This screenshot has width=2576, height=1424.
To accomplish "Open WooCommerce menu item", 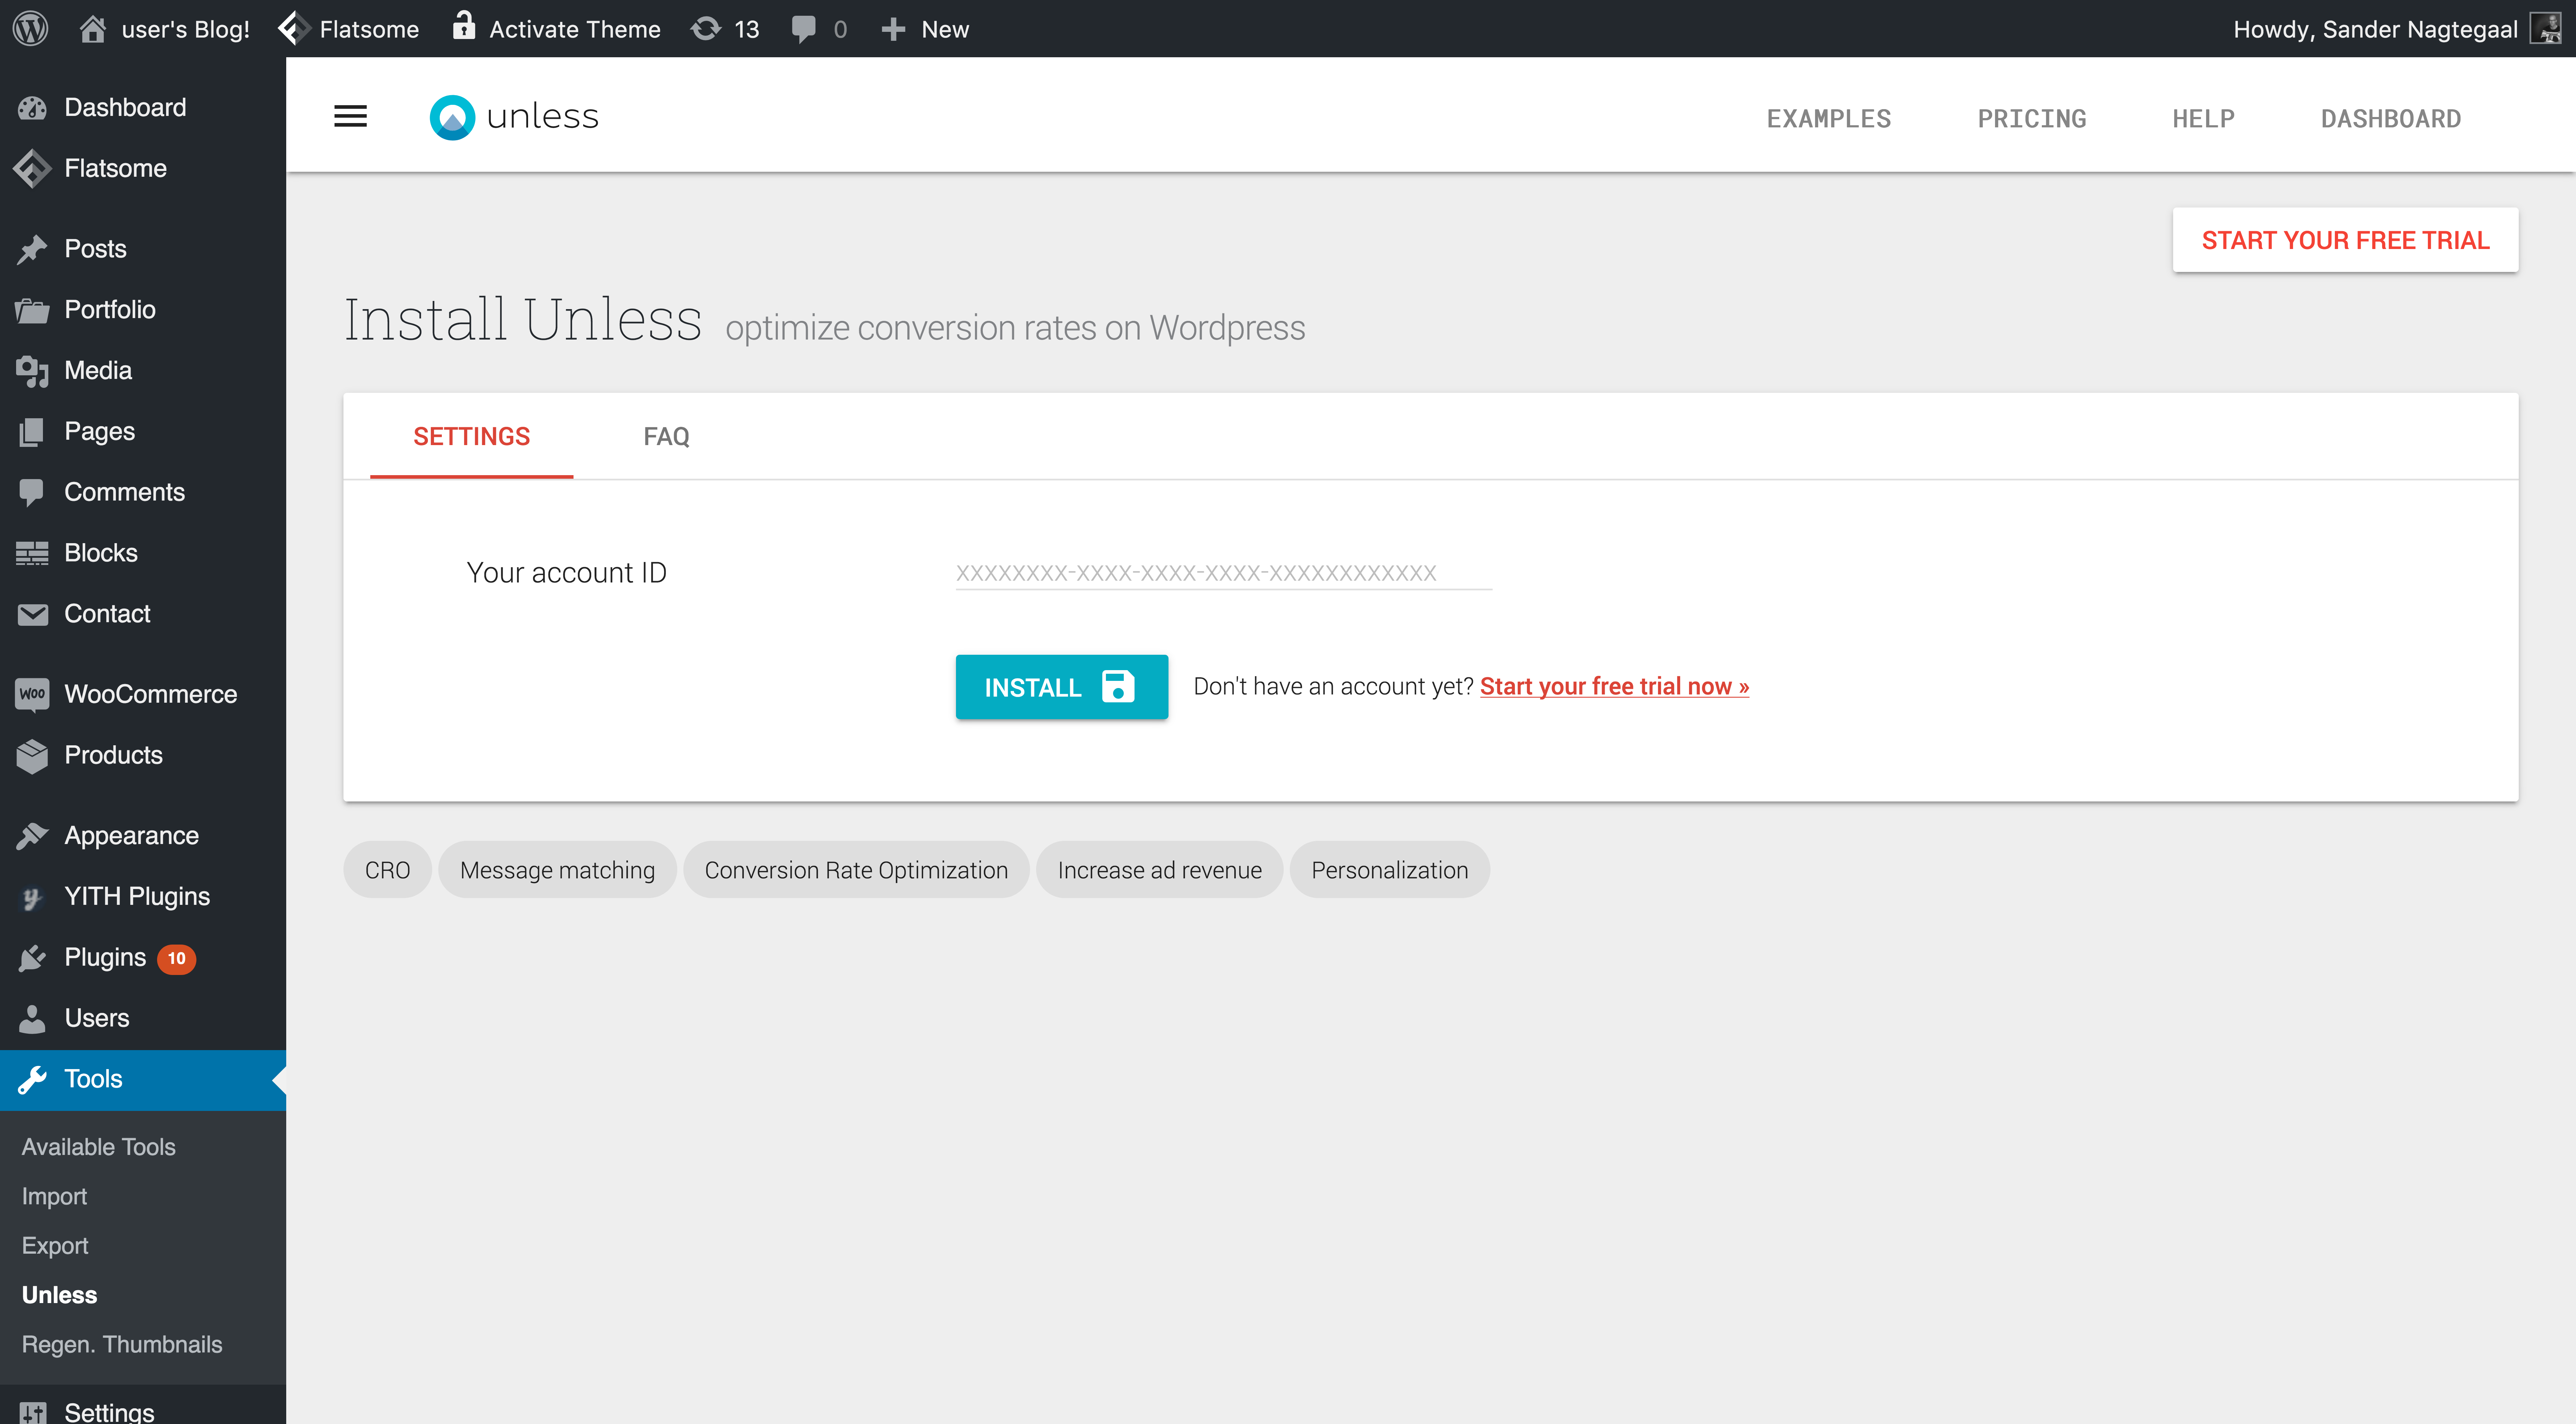I will [143, 694].
